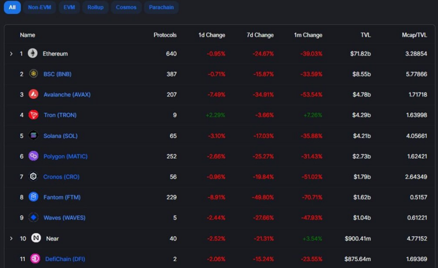Click the purple Polygon logo icon

[33, 156]
